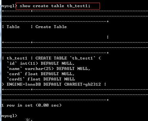Click the 'tb_test1' table name cell
The image size is (148, 121).
pos(17,58)
